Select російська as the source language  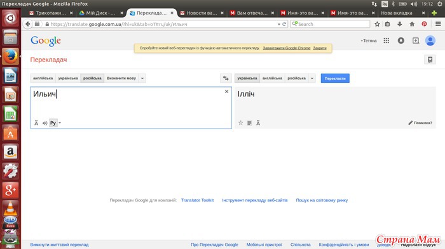92,78
